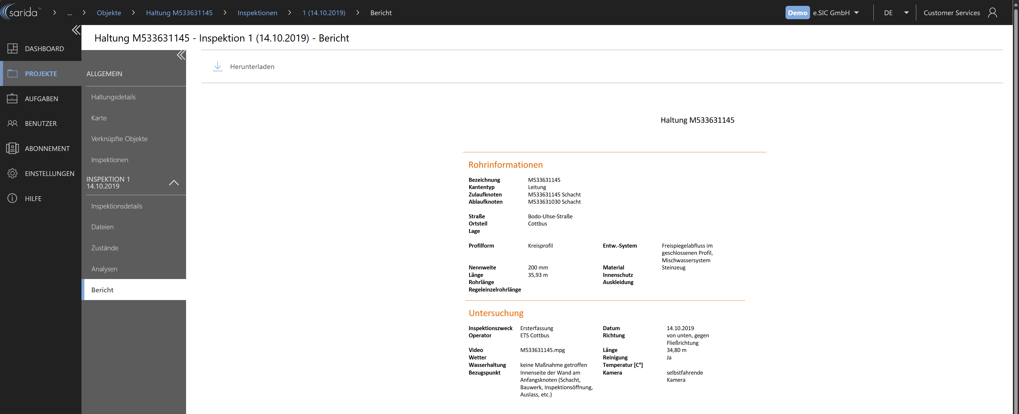Click the Benutzer people icon

[x=12, y=123]
